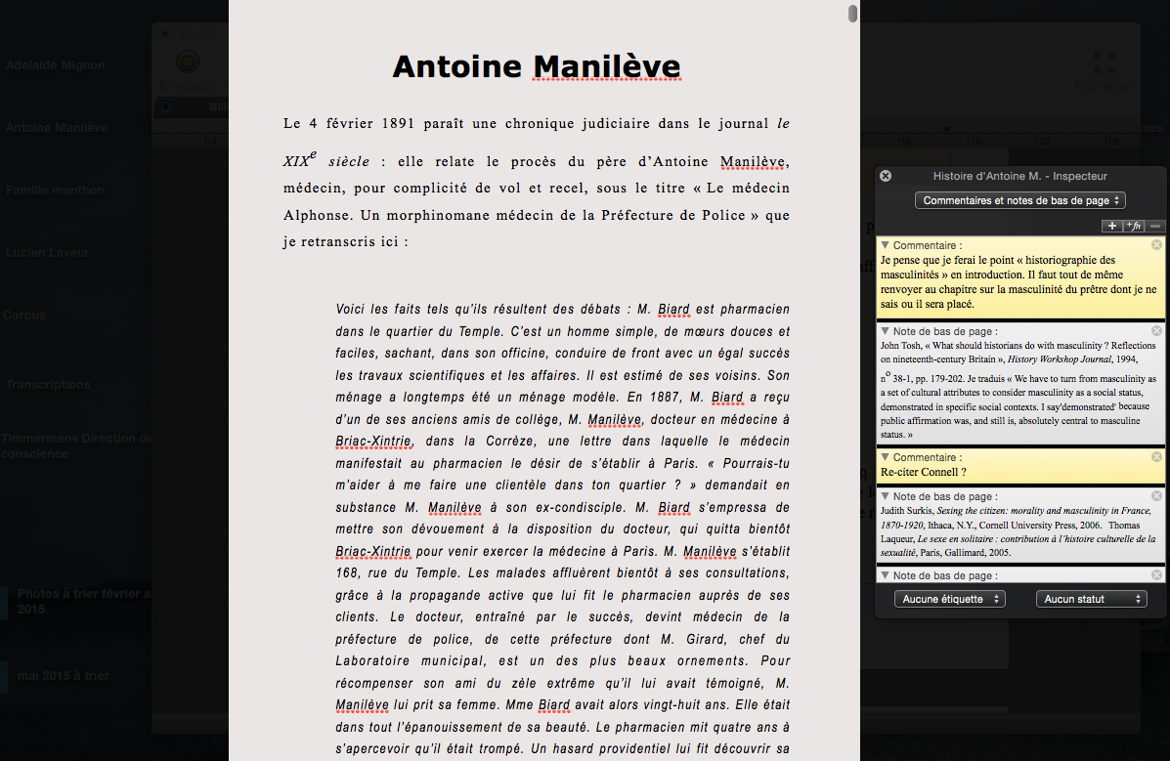Select the 'Je pense que je ferai' comment body
The image size is (1170, 761).
click(x=1018, y=282)
